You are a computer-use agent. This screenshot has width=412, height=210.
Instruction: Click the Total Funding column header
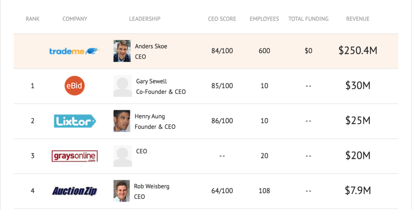click(308, 19)
